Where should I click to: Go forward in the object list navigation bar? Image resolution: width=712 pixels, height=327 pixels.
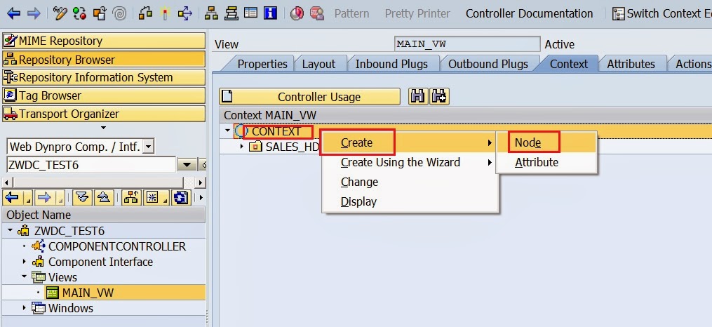(x=44, y=198)
